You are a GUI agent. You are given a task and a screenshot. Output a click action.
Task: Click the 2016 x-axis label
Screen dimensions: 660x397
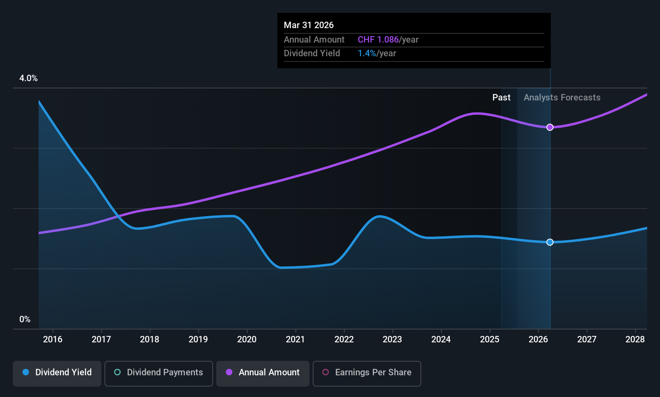53,340
